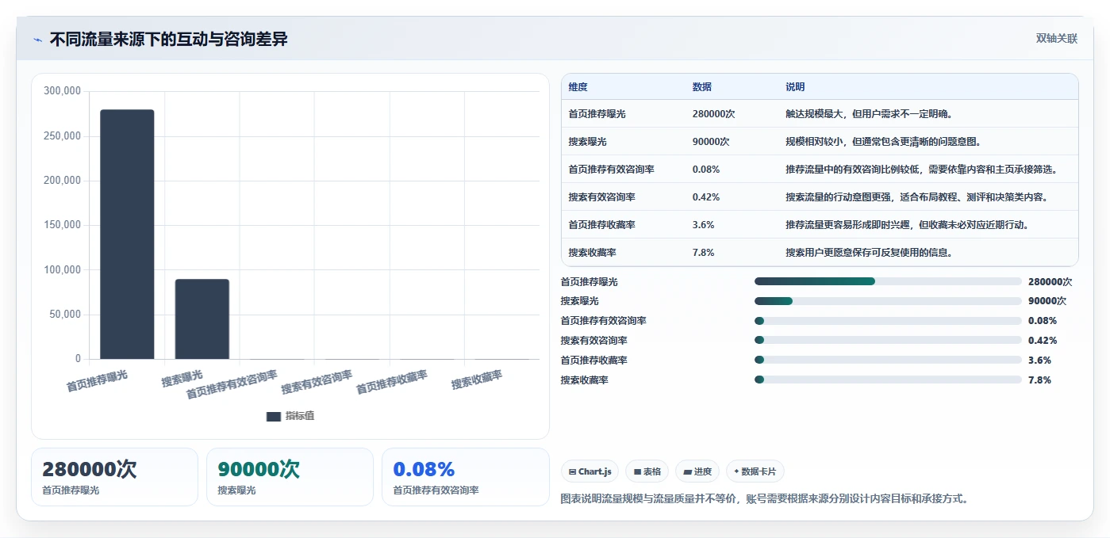Select table cell 90000次

coord(711,142)
